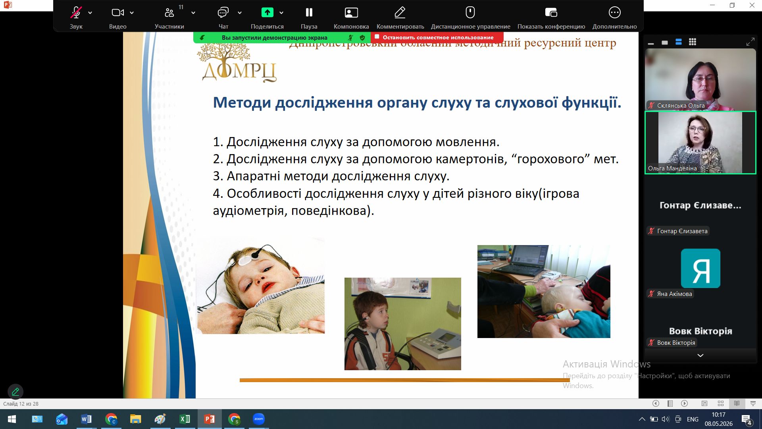This screenshot has height=429, width=762.
Task: Switch video panel to grid gallery view
Action: pos(693,42)
